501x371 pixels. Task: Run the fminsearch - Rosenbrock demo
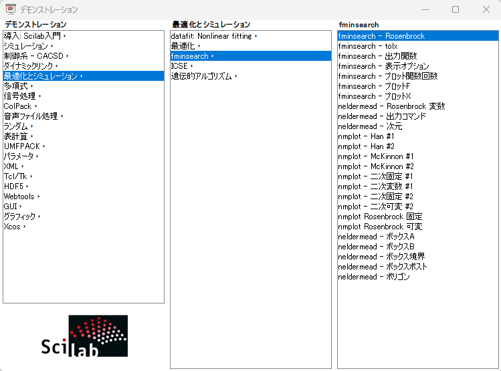pyautogui.click(x=381, y=36)
